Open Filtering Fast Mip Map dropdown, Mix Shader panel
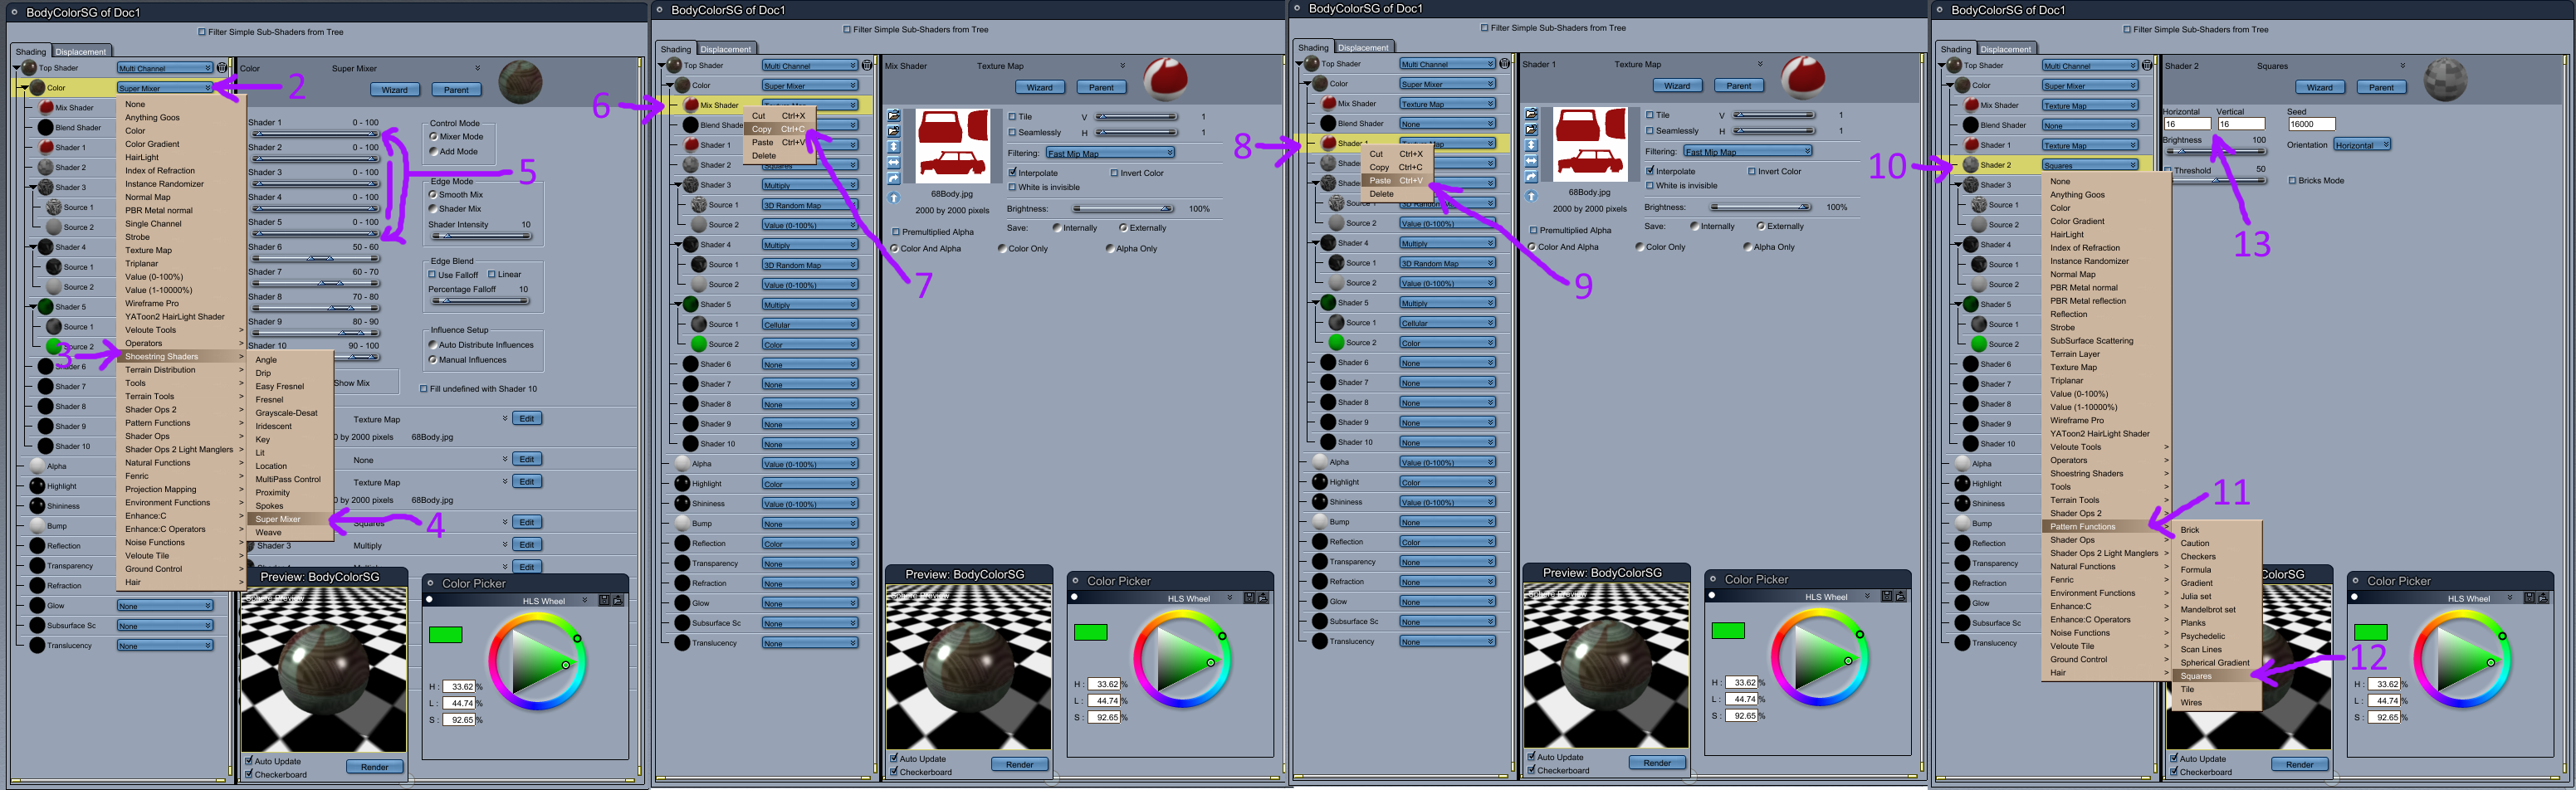This screenshot has width=2576, height=790. pos(1110,153)
